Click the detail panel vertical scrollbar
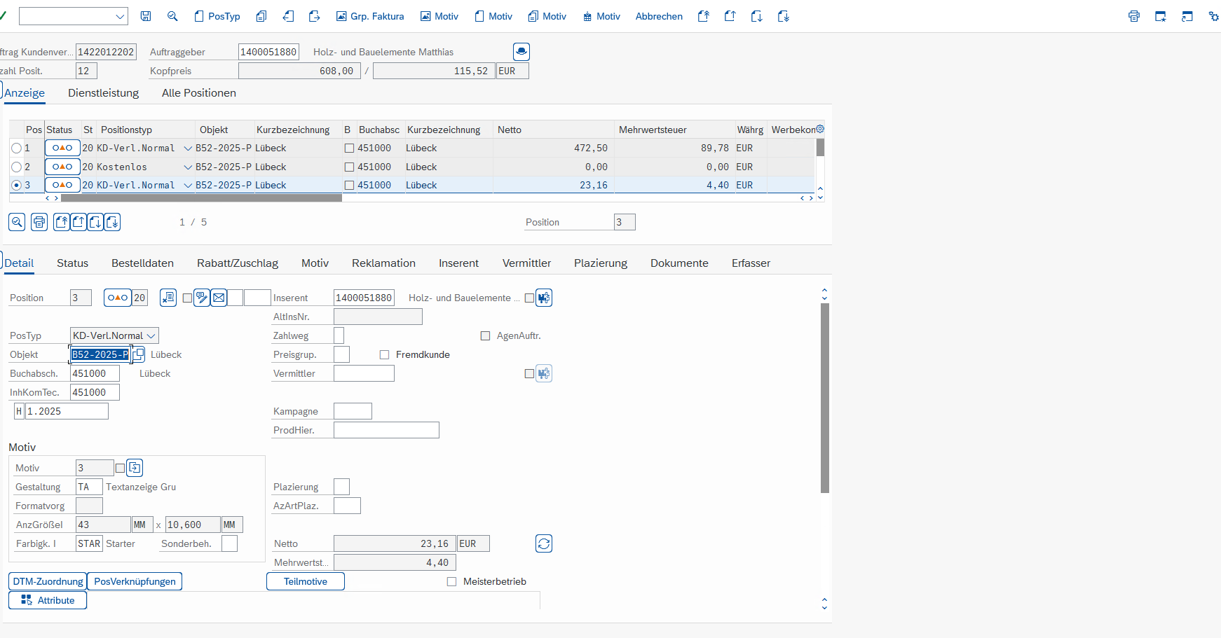Image resolution: width=1221 pixels, height=638 pixels. (x=825, y=398)
